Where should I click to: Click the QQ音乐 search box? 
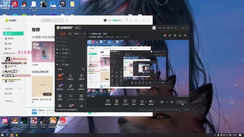[x=52, y=20]
